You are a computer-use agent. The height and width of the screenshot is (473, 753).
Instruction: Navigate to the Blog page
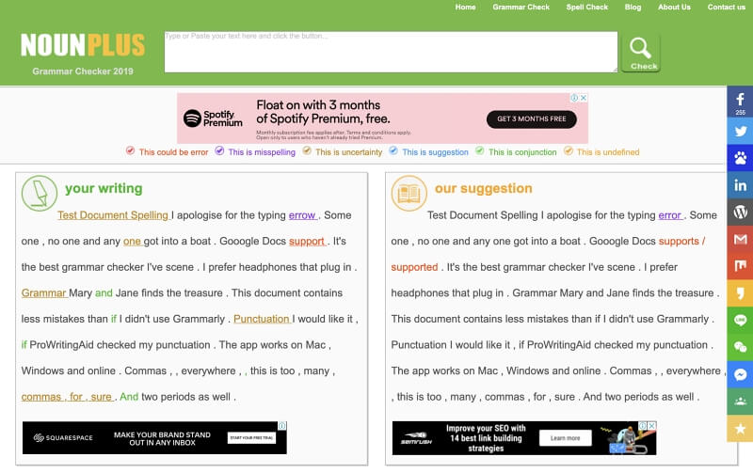633,8
